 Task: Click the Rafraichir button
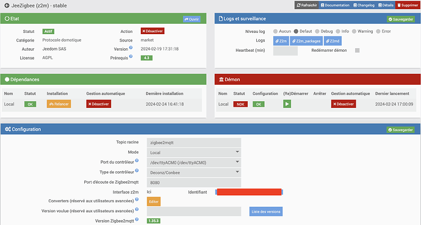point(307,5)
